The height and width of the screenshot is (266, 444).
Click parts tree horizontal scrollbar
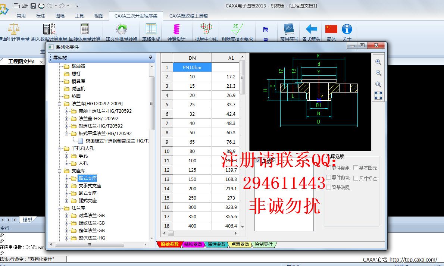pos(90,244)
